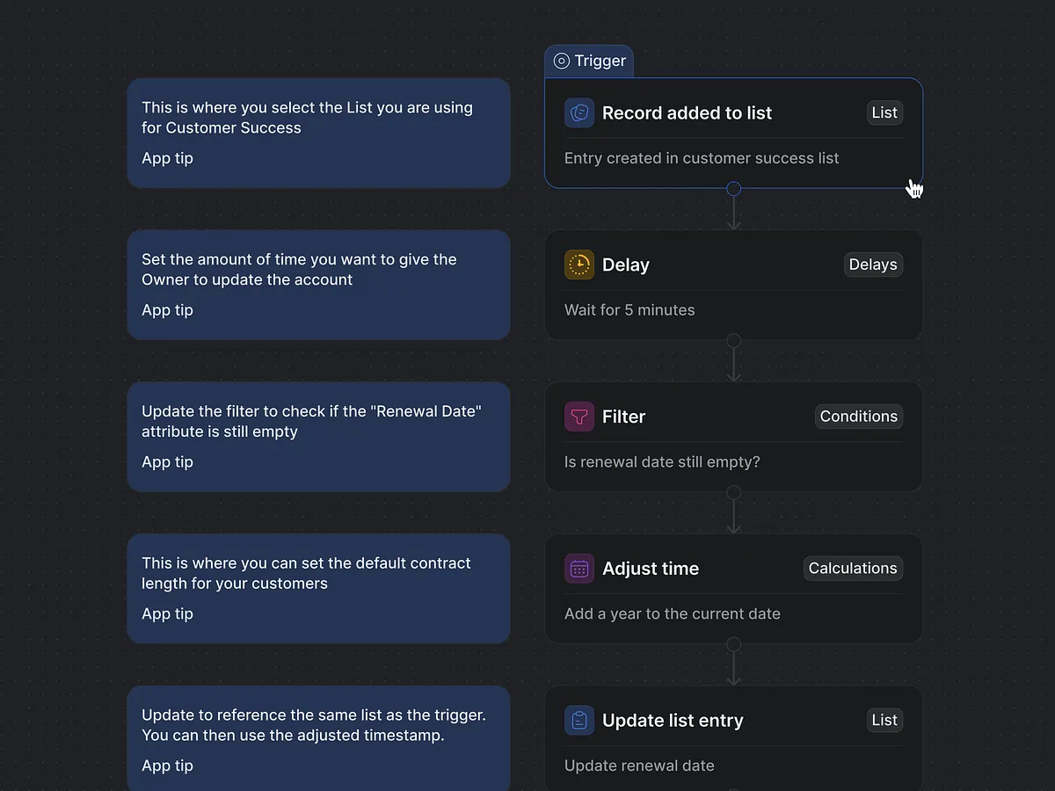This screenshot has width=1055, height=791.
Task: Click the Filter funnel icon
Action: tap(578, 417)
